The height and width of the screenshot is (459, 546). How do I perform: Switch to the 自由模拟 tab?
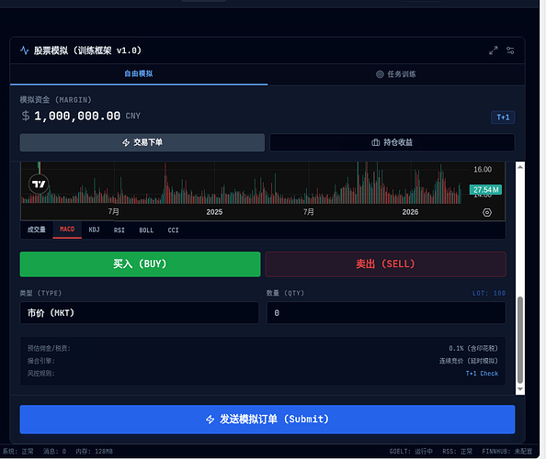139,74
